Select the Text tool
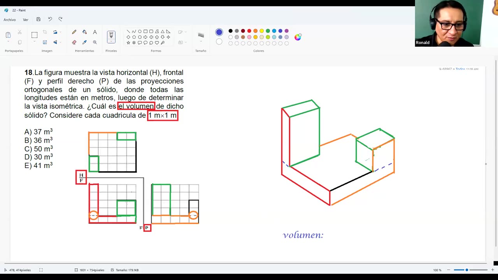 coord(95,32)
